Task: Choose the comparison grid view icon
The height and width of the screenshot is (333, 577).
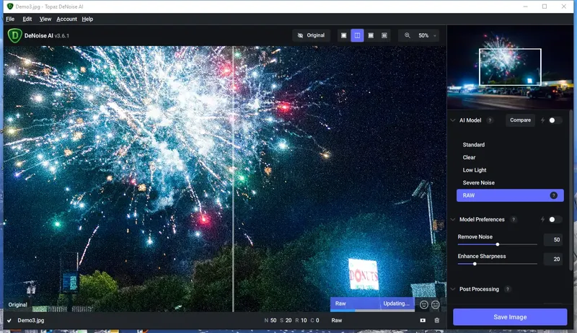Action: pyautogui.click(x=384, y=35)
